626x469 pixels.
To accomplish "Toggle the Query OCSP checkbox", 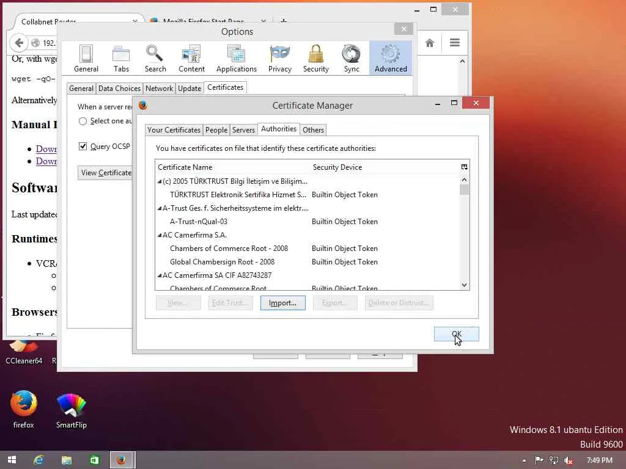I will click(x=83, y=147).
